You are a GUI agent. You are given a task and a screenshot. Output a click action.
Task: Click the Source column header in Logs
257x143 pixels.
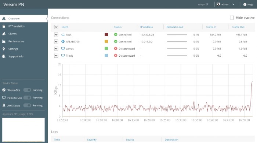click(x=130, y=140)
